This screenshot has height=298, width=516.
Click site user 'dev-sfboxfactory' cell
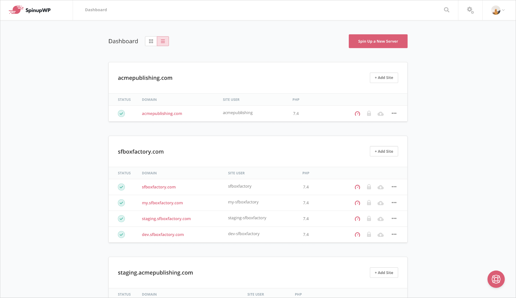coord(244,234)
